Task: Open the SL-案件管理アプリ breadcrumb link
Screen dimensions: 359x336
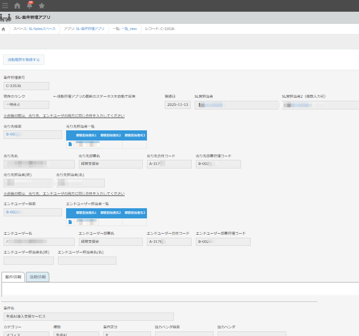Action: point(84,29)
